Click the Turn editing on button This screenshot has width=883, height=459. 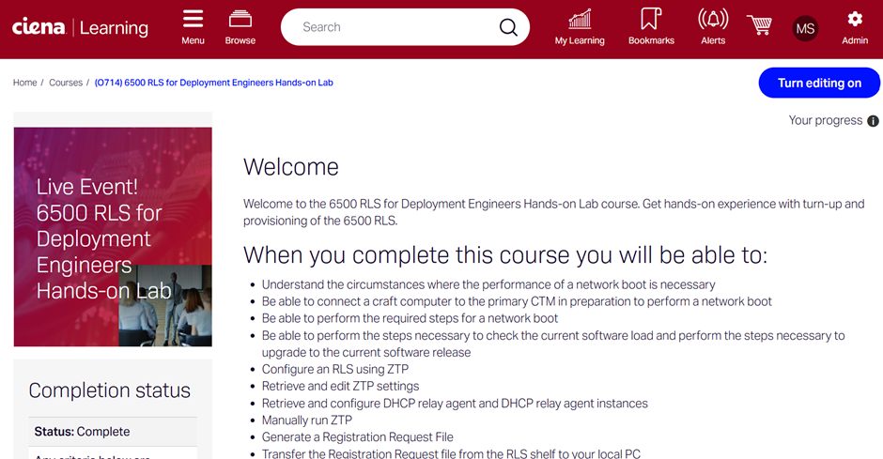819,83
